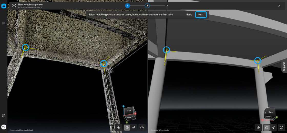
Task: Click the visual comparison icon in header
Action: click(x=14, y=6)
